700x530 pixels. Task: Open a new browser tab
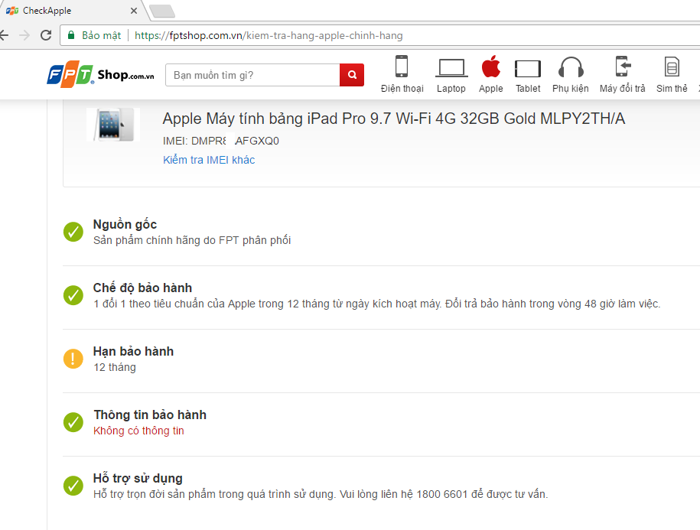point(162,11)
